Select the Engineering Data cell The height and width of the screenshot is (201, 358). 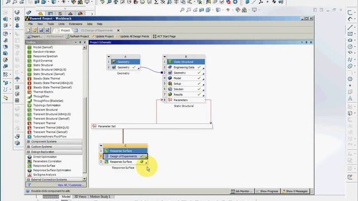tap(186, 68)
